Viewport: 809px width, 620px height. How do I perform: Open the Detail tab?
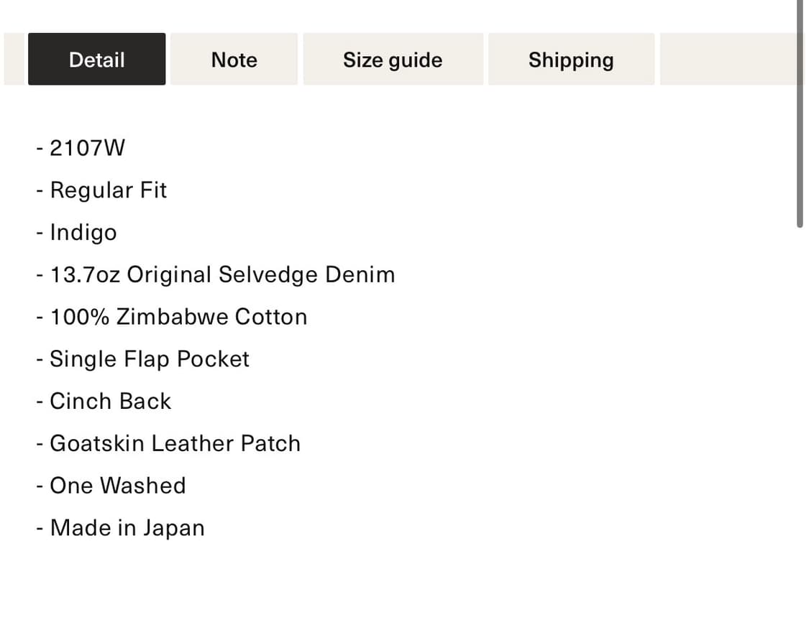tap(96, 60)
